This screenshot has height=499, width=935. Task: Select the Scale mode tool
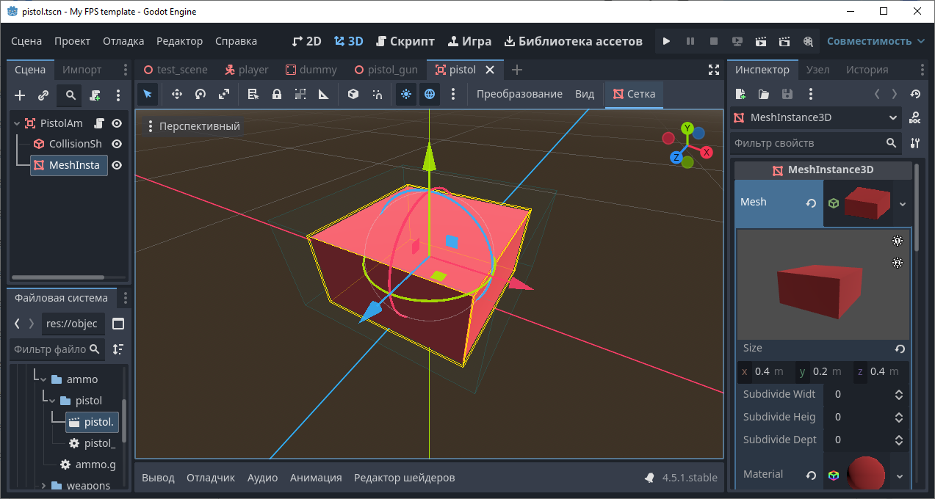point(225,94)
